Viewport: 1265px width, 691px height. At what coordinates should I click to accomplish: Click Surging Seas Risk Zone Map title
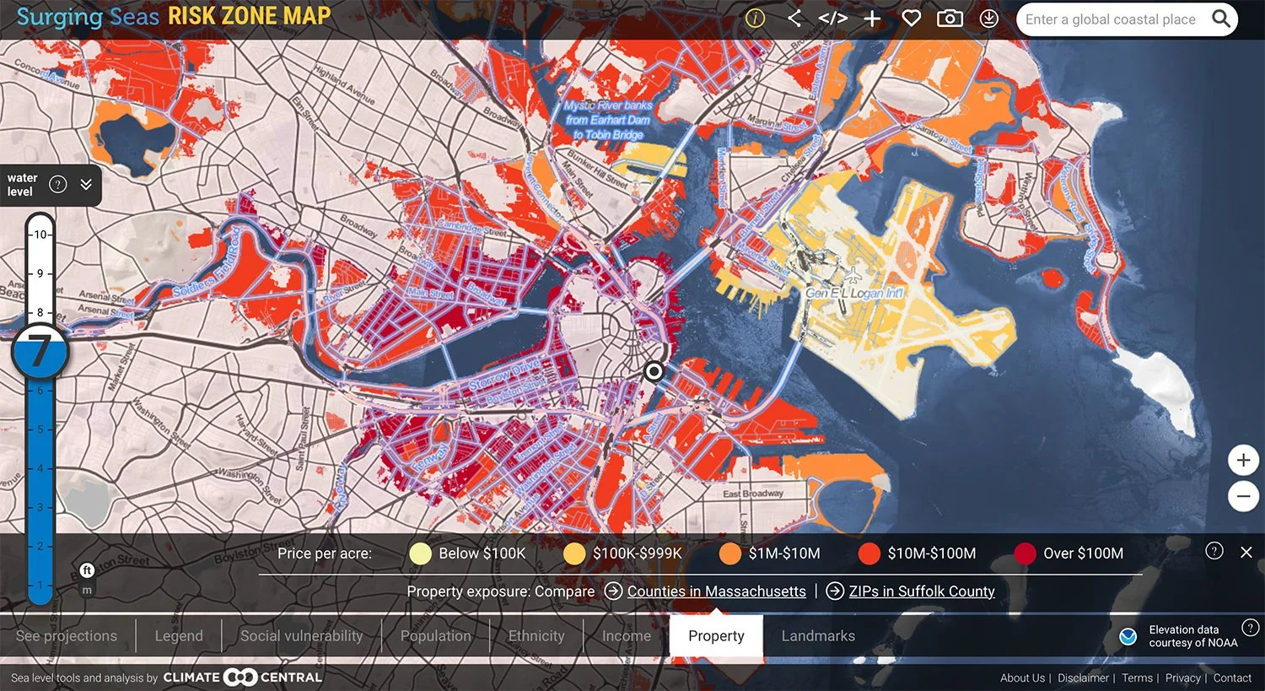click(174, 17)
